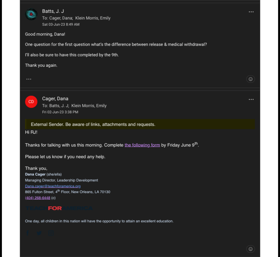Click the red CD avatar circle

point(31,102)
